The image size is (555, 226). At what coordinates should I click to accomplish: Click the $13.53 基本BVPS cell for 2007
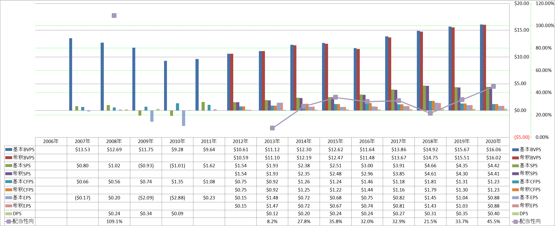83,150
